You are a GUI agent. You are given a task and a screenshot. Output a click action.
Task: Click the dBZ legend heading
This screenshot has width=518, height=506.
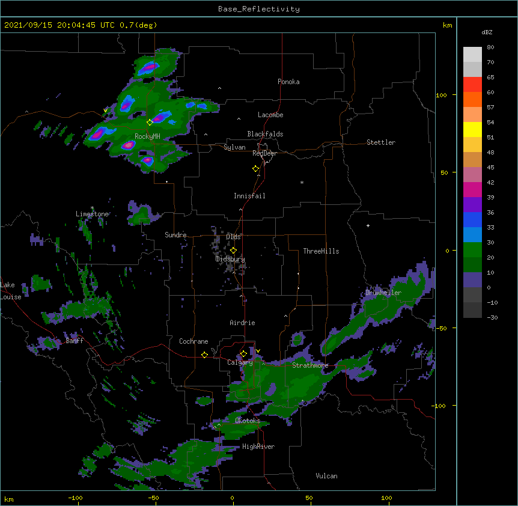487,32
